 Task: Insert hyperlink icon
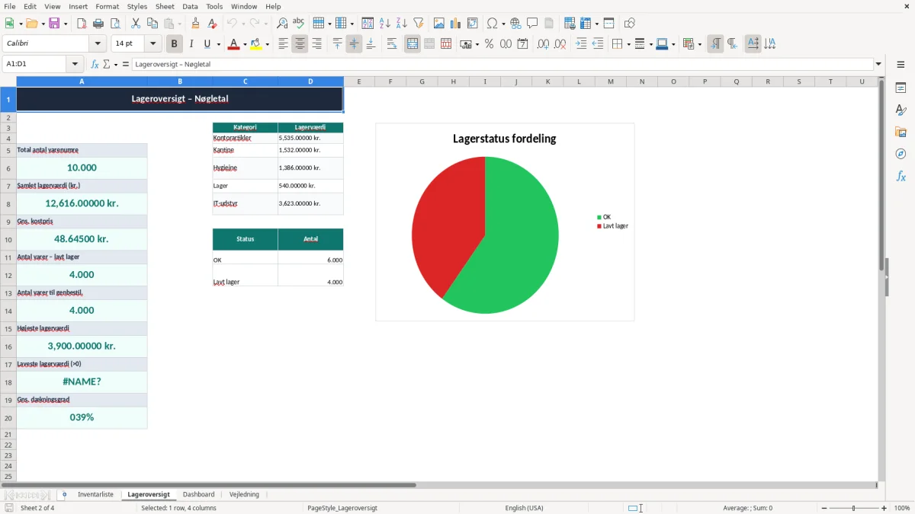coord(515,24)
